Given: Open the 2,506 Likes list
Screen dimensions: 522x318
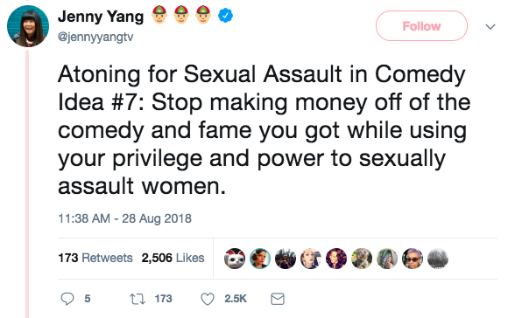Looking at the screenshot, I should click(173, 258).
